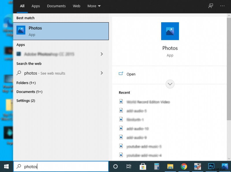Select the Documents search tab

click(56, 6)
